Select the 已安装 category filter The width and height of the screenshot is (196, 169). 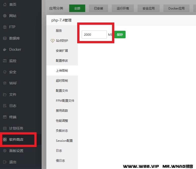tap(99, 8)
